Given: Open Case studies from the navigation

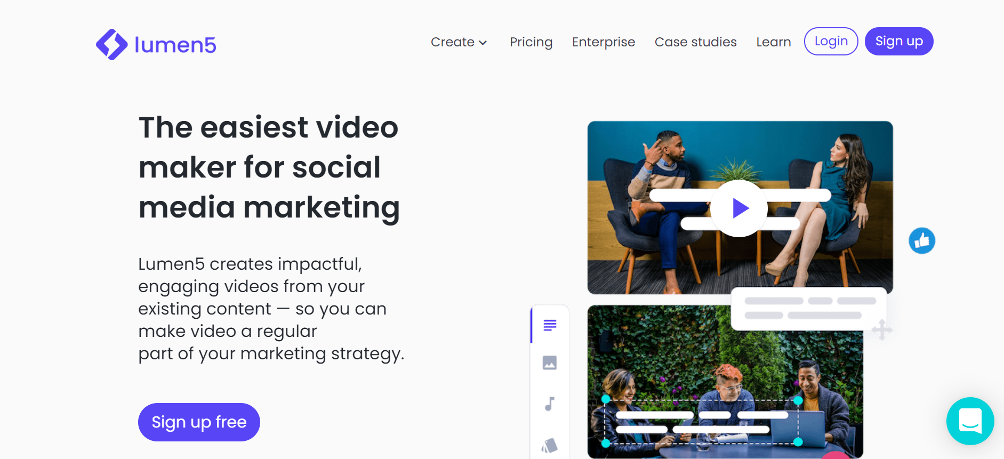Looking at the screenshot, I should tap(696, 42).
